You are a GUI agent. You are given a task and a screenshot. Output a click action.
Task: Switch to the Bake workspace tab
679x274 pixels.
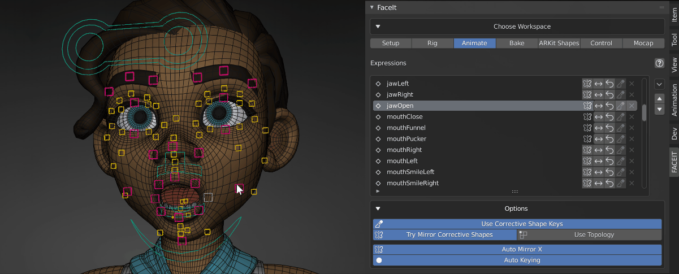[x=516, y=44]
